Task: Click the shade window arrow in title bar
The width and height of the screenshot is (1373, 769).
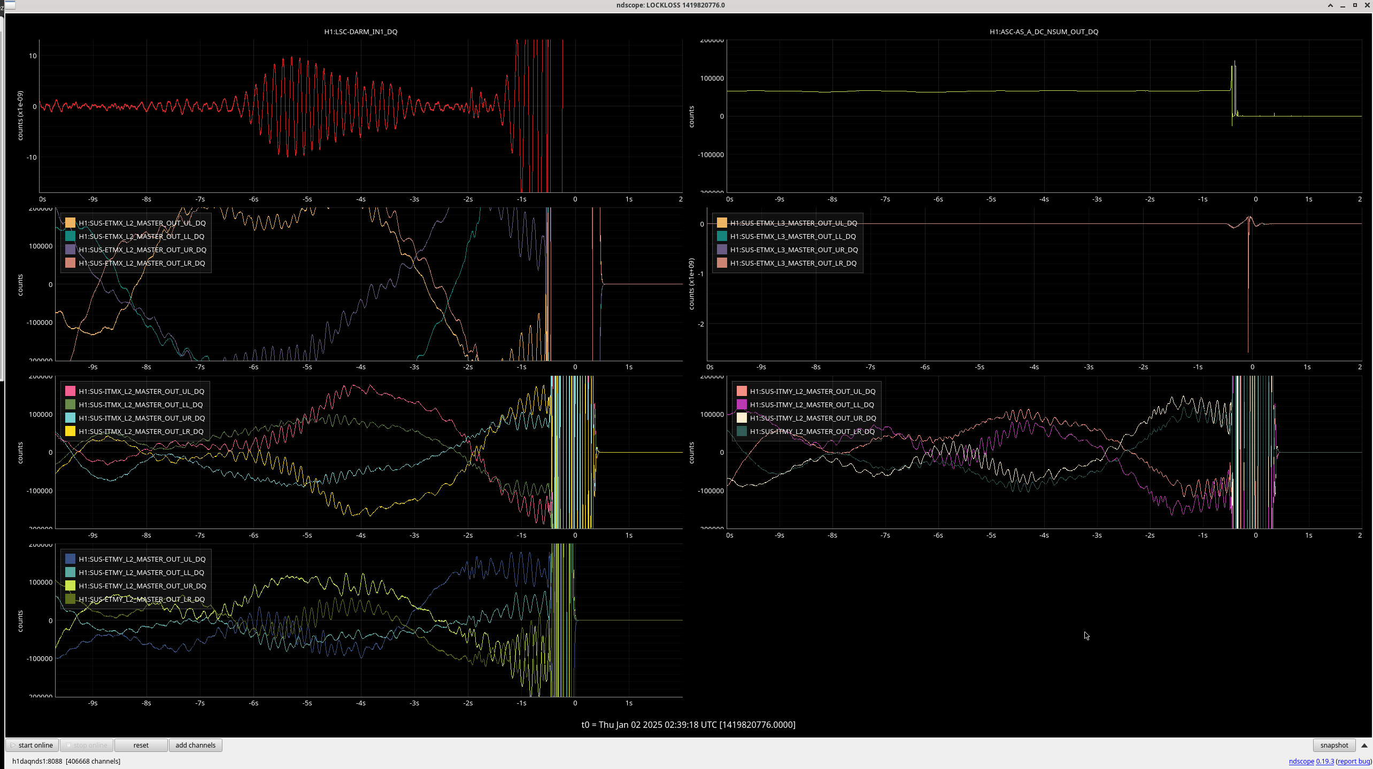Action: (x=1330, y=5)
